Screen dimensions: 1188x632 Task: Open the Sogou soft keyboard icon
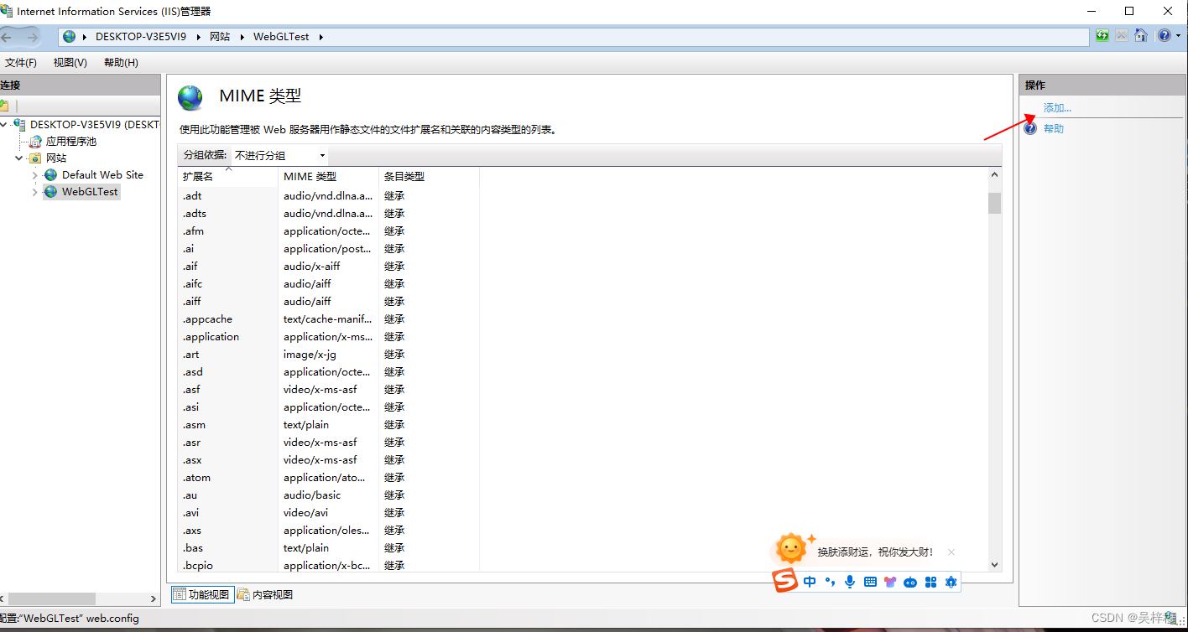(x=870, y=582)
